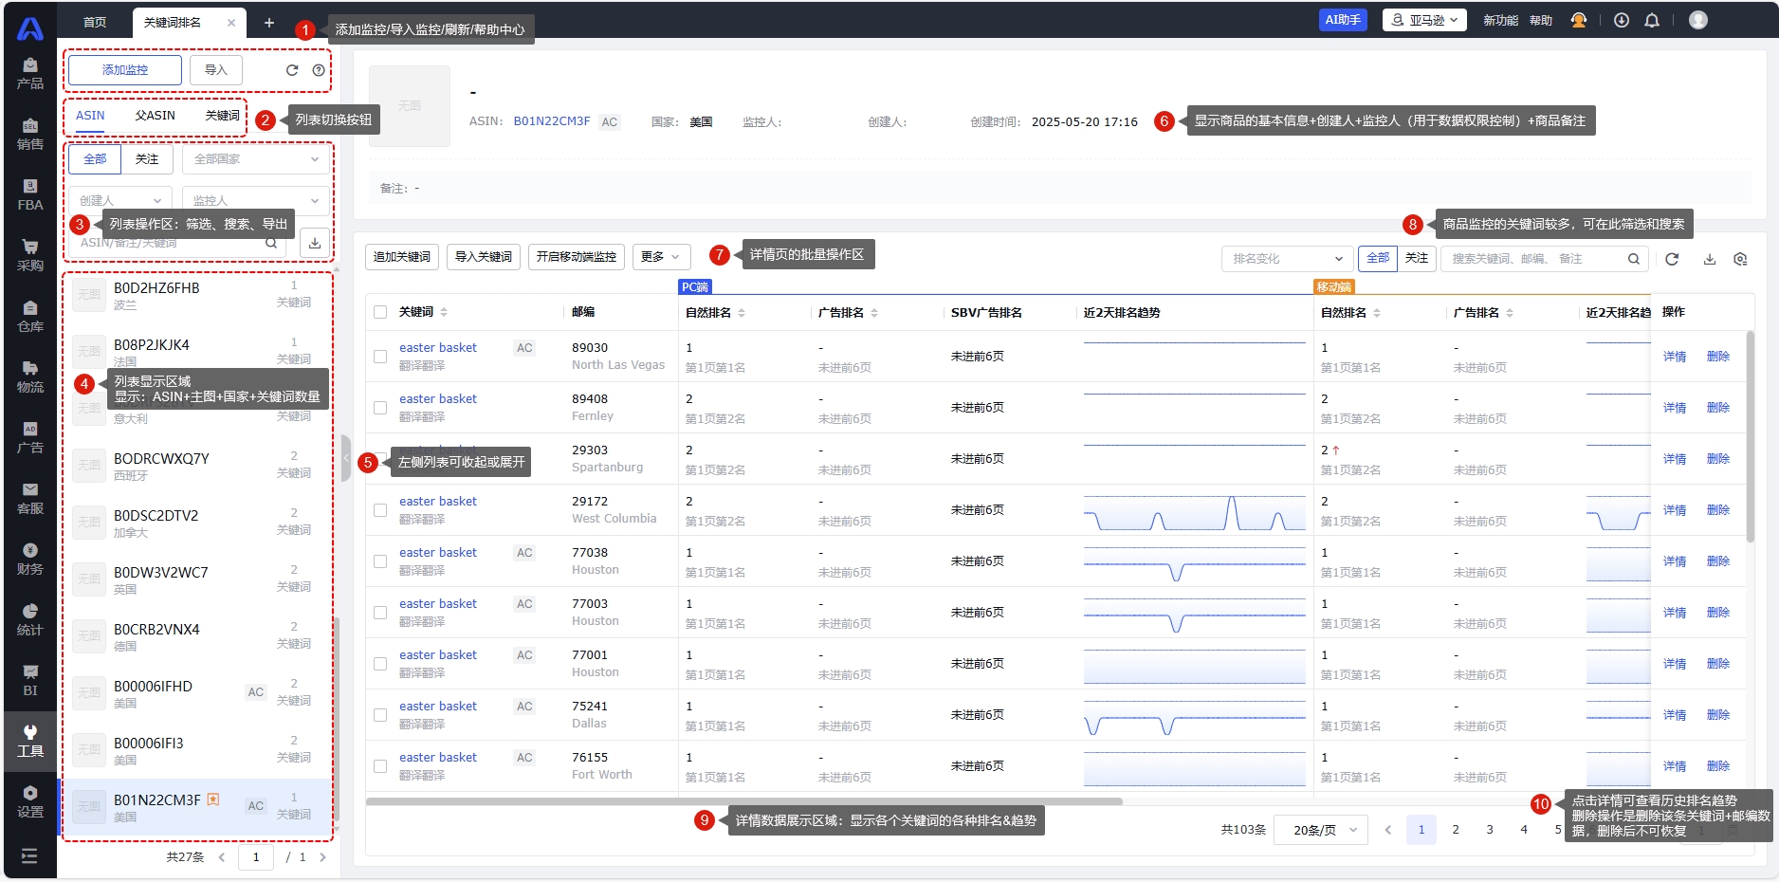The height and width of the screenshot is (882, 1779).
Task: Expand the 监控人 filter dropdown
Action: click(256, 200)
